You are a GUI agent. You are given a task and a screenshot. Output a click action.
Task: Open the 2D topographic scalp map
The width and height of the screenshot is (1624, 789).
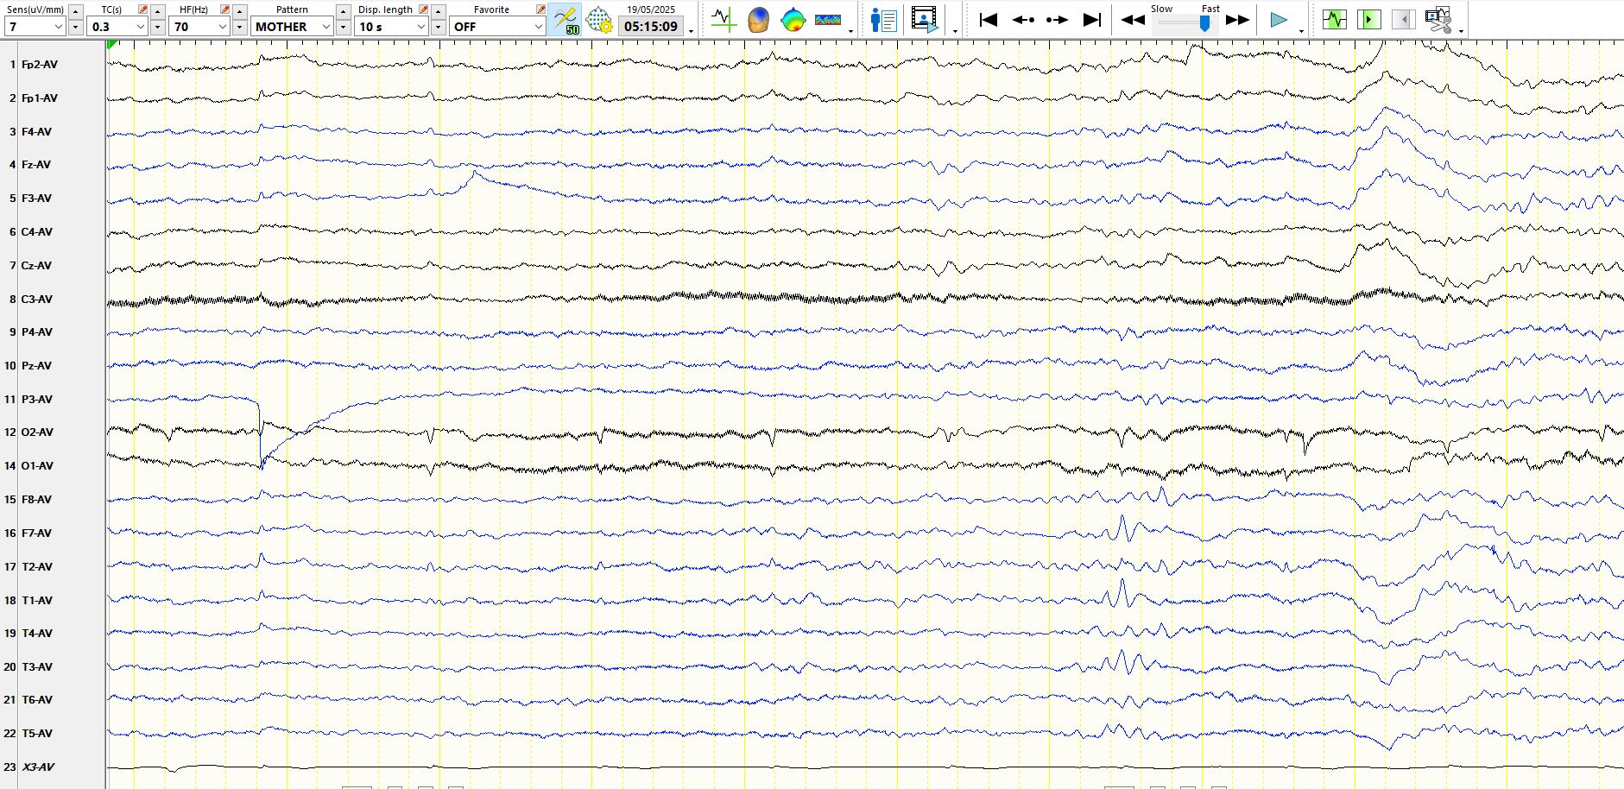coord(793,19)
